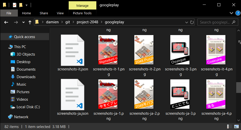The width and height of the screenshot is (241, 130).
Task: Select screenshots-it-3.png thumbnail labeled Ovunque
Action: pyautogui.click(x=180, y=50)
